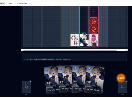Click the Full screen expand icon

[x=18, y=3]
